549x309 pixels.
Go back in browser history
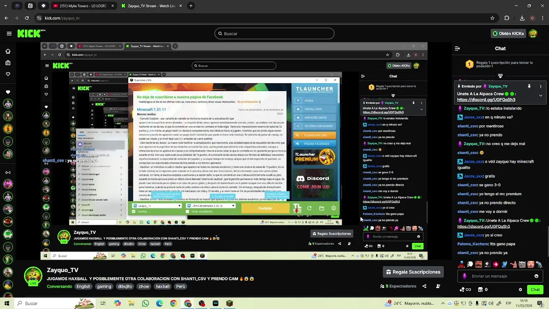click(x=6, y=18)
